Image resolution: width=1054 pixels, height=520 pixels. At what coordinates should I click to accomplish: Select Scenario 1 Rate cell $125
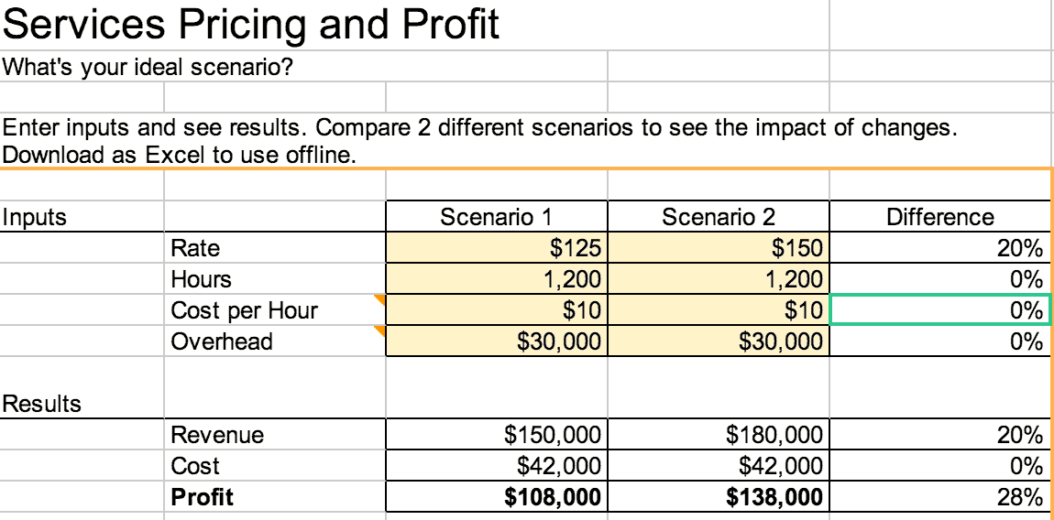tap(497, 248)
